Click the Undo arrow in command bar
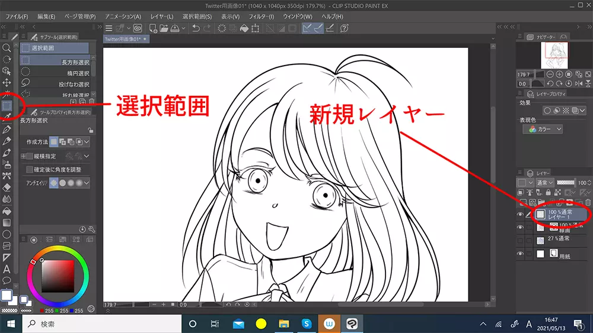 [196, 28]
